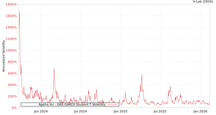Click the Jul 2024 x-axis label
Viewport: 216px width, 115px height.
[80, 111]
